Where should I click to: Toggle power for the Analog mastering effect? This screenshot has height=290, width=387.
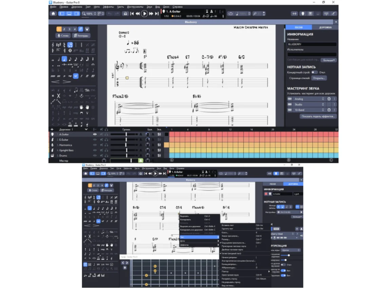[x=329, y=99]
